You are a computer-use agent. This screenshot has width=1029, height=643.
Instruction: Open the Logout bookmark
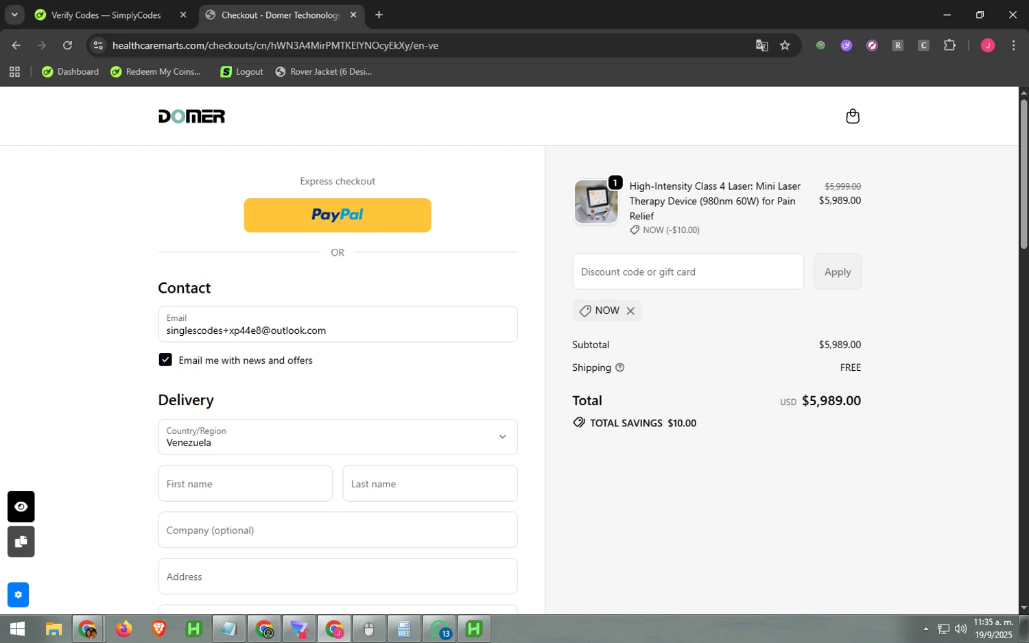pos(241,71)
